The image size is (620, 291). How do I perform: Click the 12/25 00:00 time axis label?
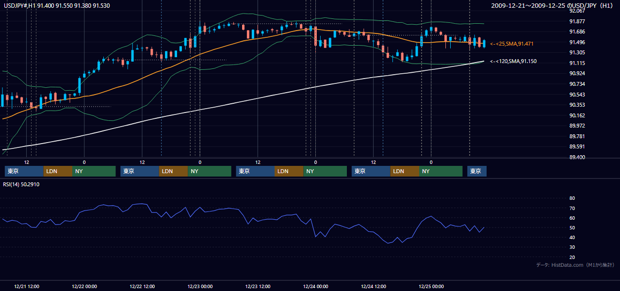pos(431,286)
